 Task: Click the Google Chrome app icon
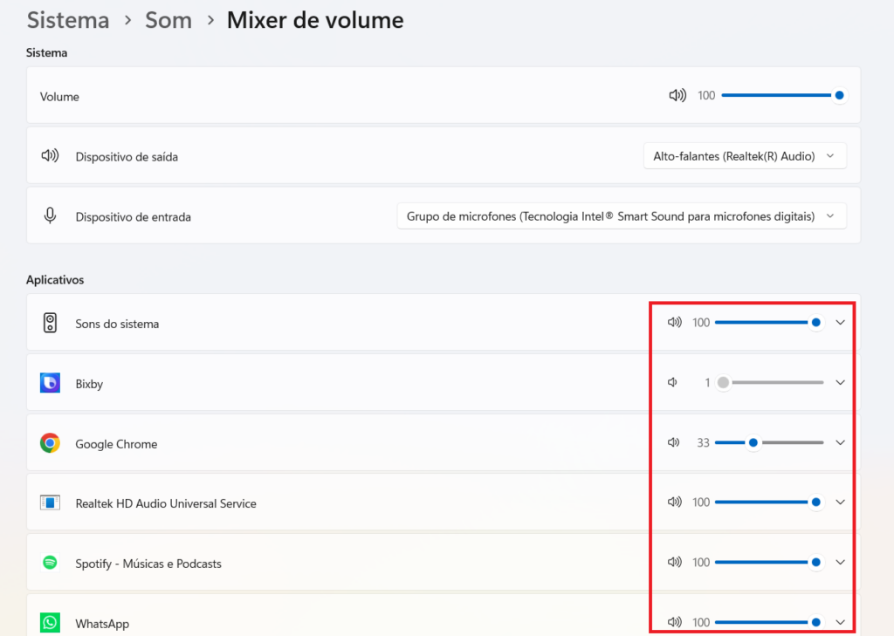pyautogui.click(x=50, y=443)
